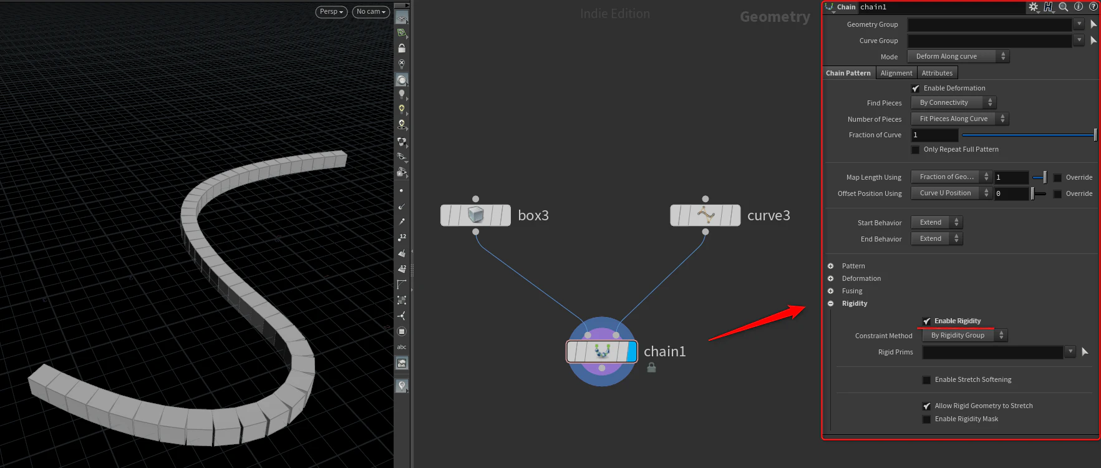The width and height of the screenshot is (1101, 468).
Task: Open the Find Pieces dropdown
Action: coord(953,102)
